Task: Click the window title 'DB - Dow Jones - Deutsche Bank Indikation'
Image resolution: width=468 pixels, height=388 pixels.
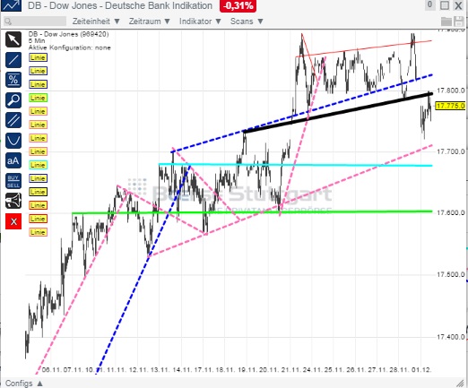Action: 120,5
